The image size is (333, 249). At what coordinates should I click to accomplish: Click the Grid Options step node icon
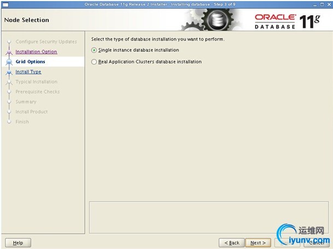tap(9, 62)
